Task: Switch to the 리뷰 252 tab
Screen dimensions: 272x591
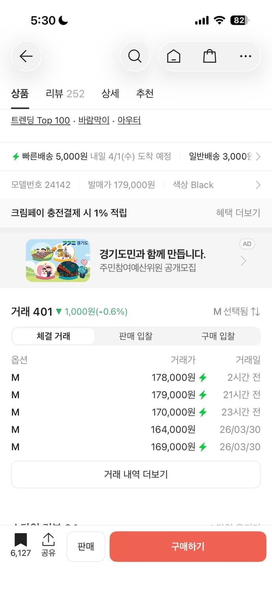Action: pyautogui.click(x=65, y=94)
